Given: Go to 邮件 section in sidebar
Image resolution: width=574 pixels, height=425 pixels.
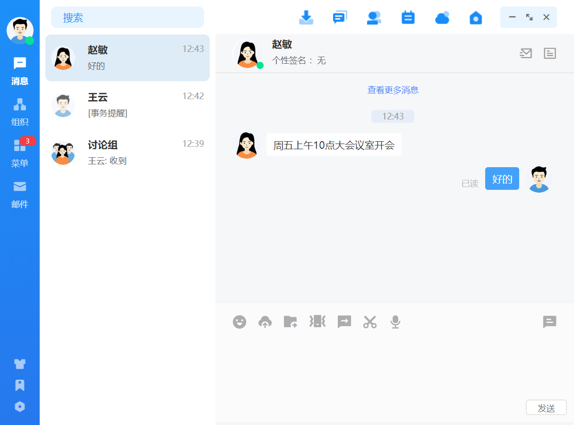Looking at the screenshot, I should pos(20,195).
